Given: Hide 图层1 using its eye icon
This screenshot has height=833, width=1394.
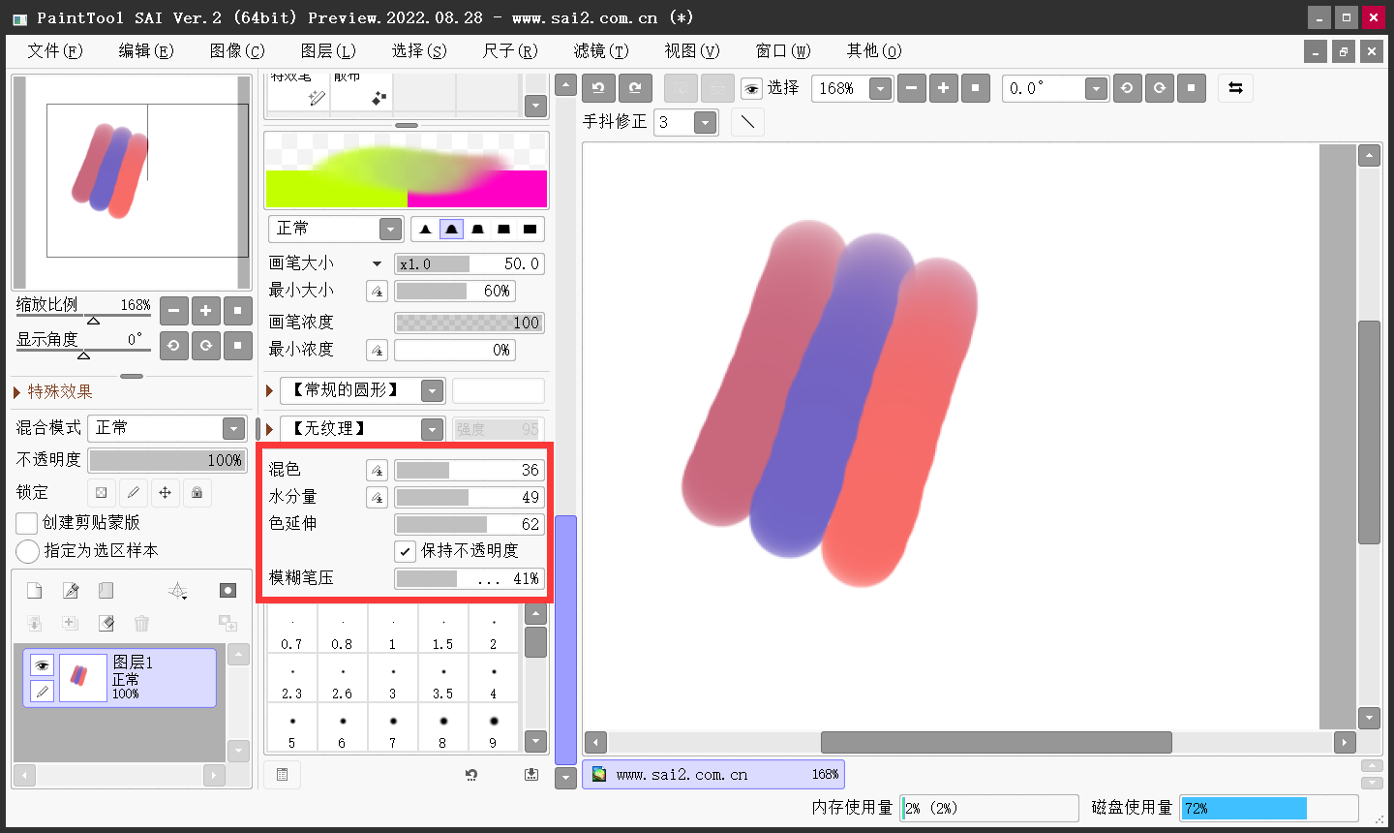Looking at the screenshot, I should 42,665.
